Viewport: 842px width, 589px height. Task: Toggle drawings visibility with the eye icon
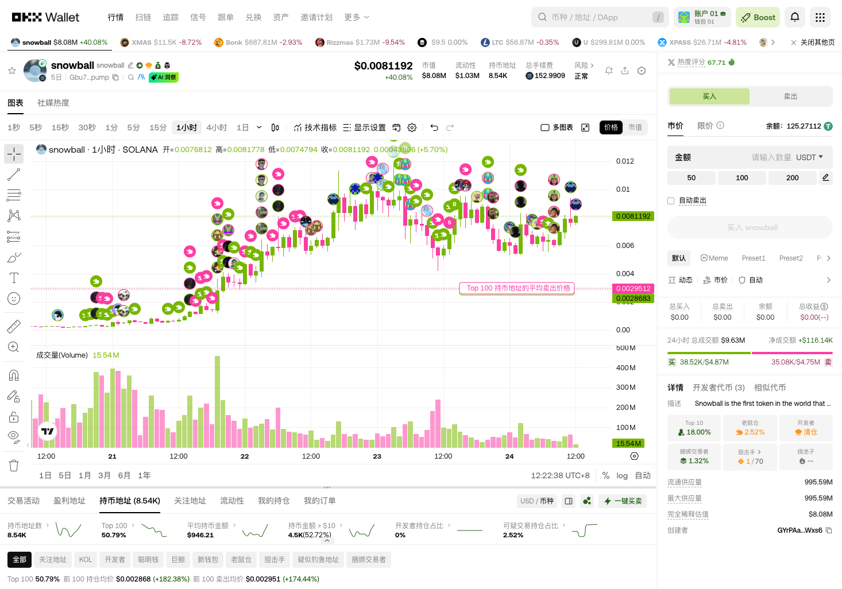pyautogui.click(x=14, y=436)
